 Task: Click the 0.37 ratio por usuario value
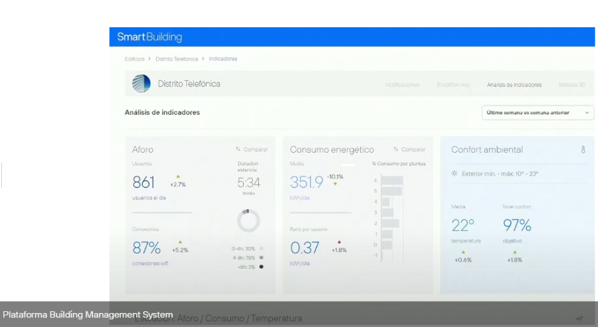click(304, 248)
